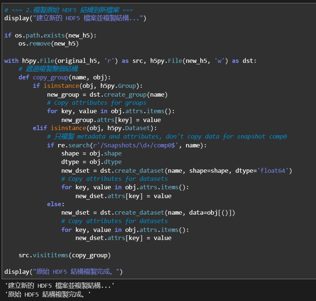
Task: Click the dtype = obj.dtype line
Action: pyautogui.click(x=91, y=162)
